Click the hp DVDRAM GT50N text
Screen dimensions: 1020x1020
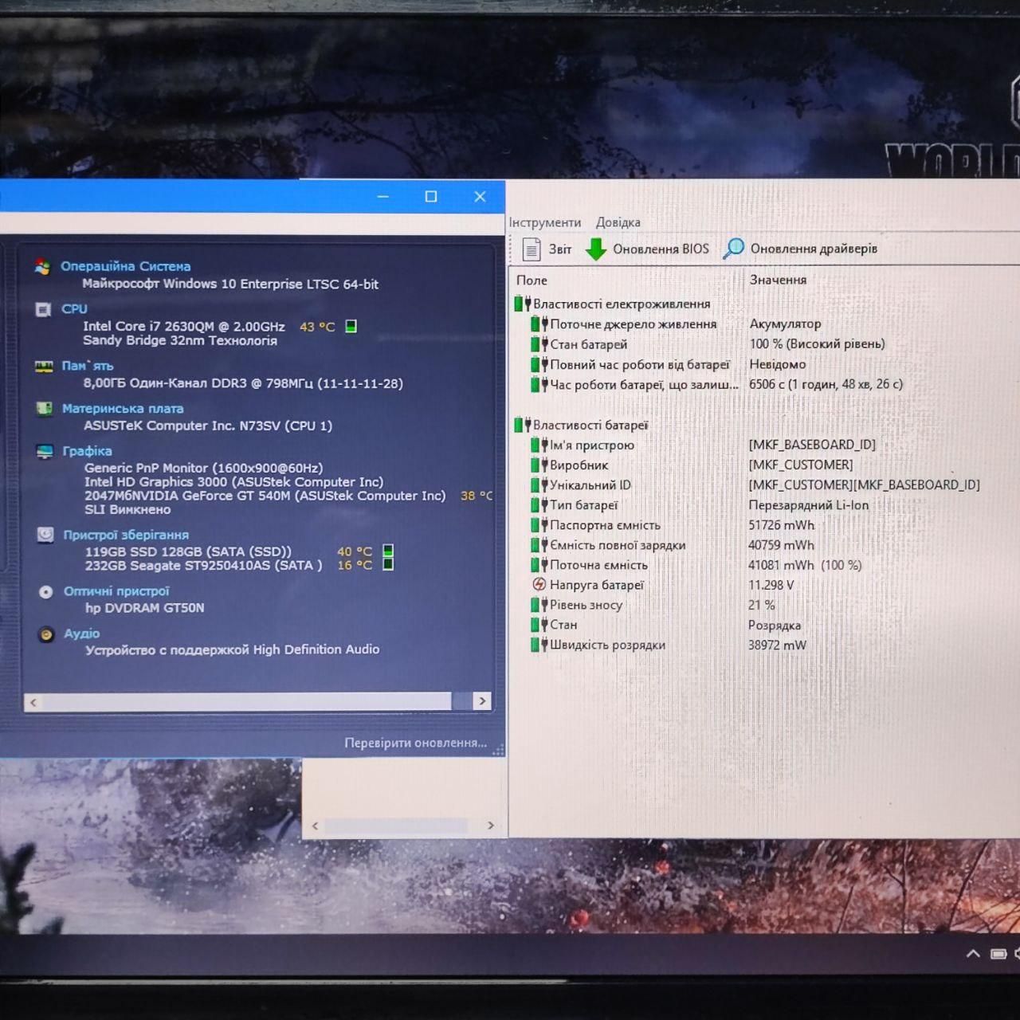pos(145,607)
